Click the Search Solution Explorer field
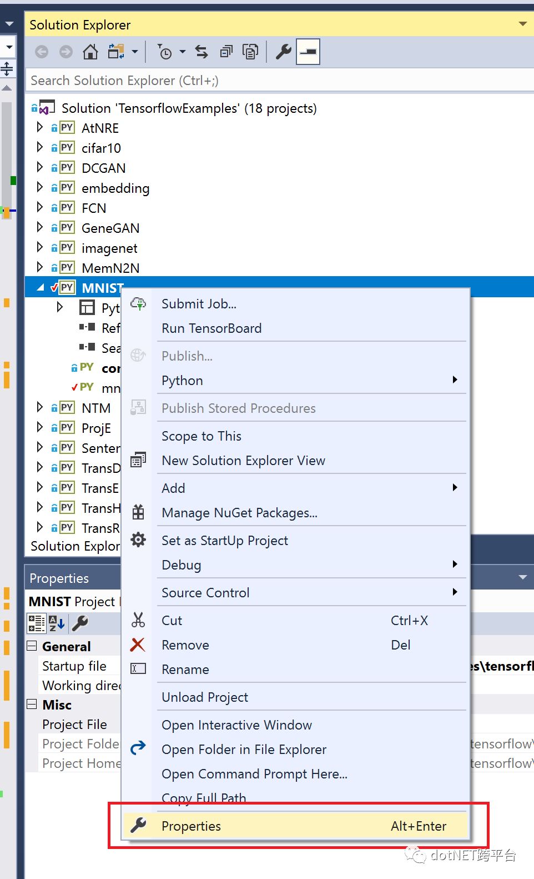 click(280, 81)
